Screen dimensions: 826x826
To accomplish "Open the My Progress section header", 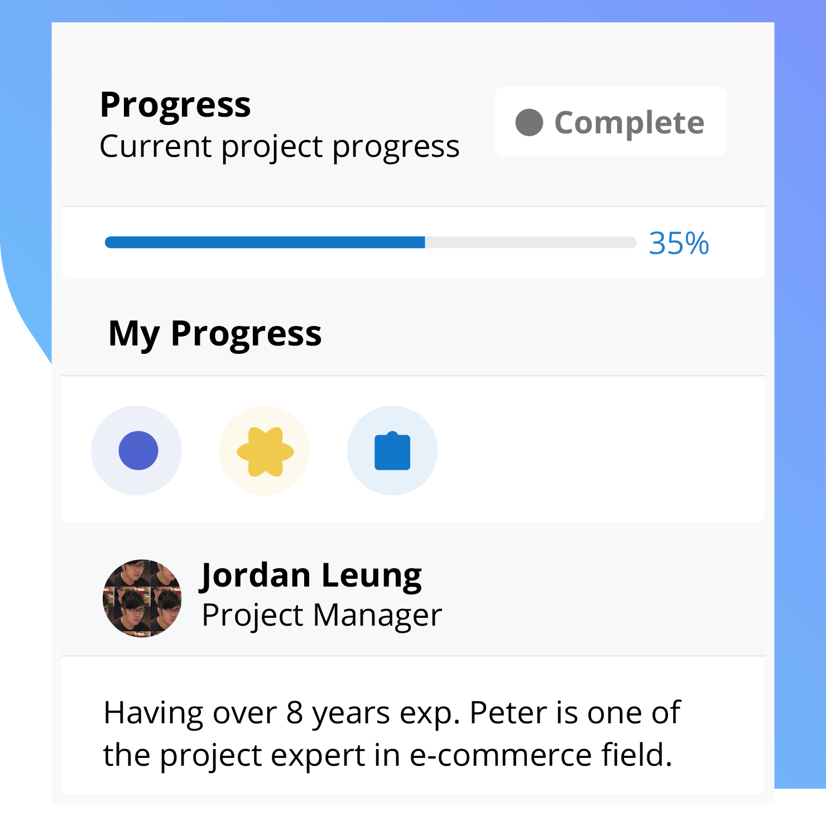I will 215,334.
